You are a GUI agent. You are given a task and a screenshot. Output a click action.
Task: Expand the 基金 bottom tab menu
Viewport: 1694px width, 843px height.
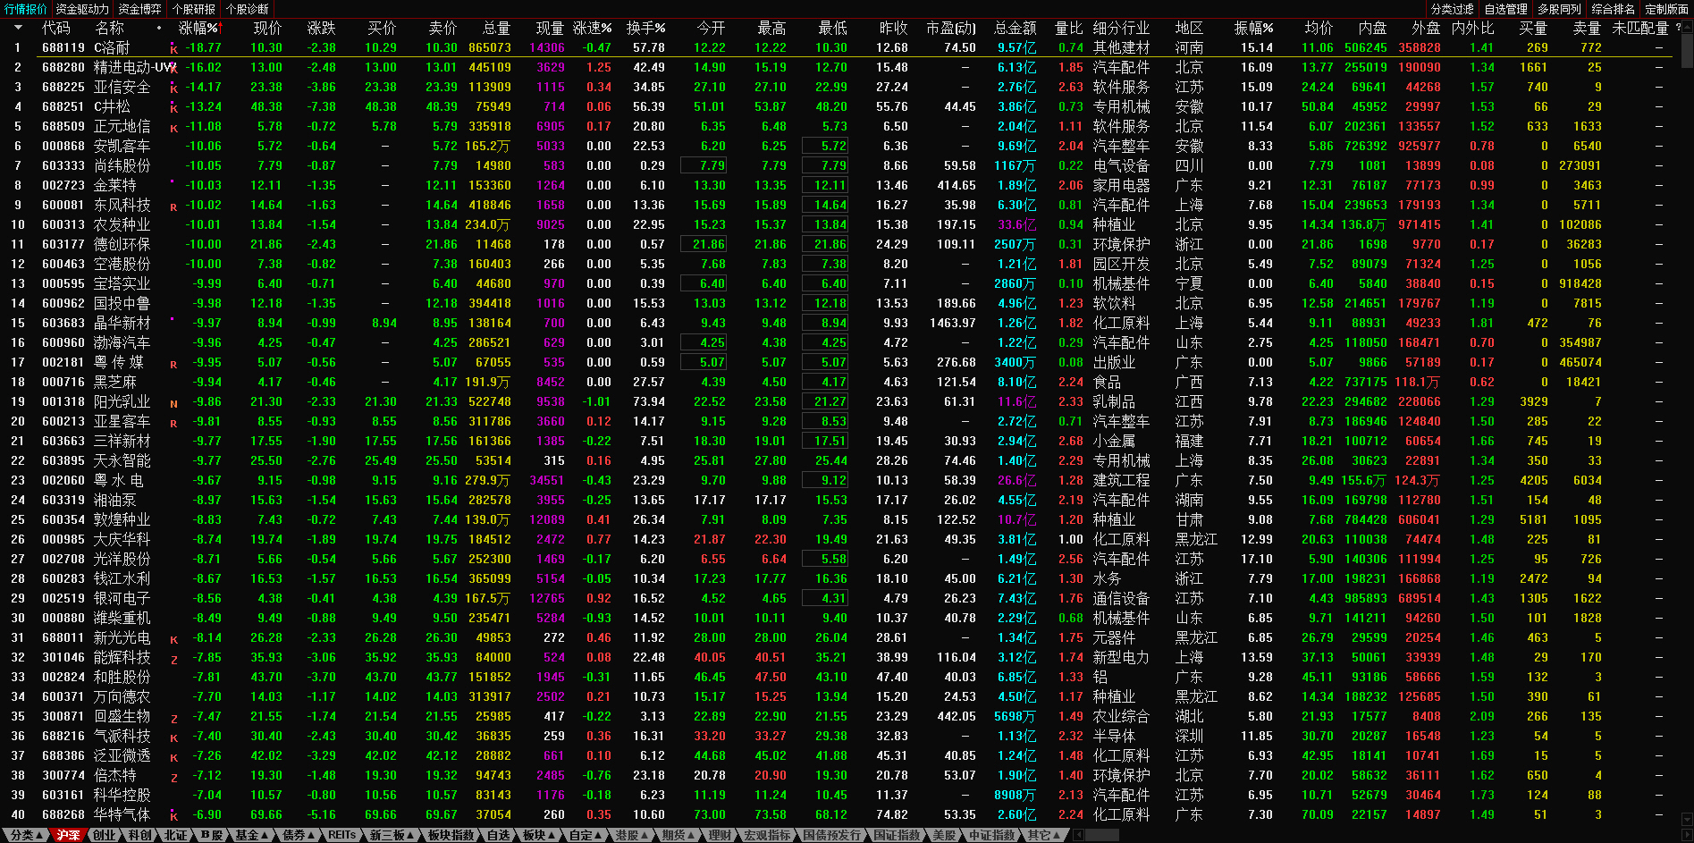point(250,835)
